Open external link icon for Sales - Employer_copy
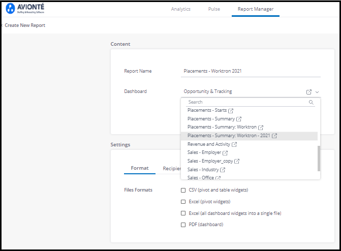341x251 pixels. pos(237,161)
